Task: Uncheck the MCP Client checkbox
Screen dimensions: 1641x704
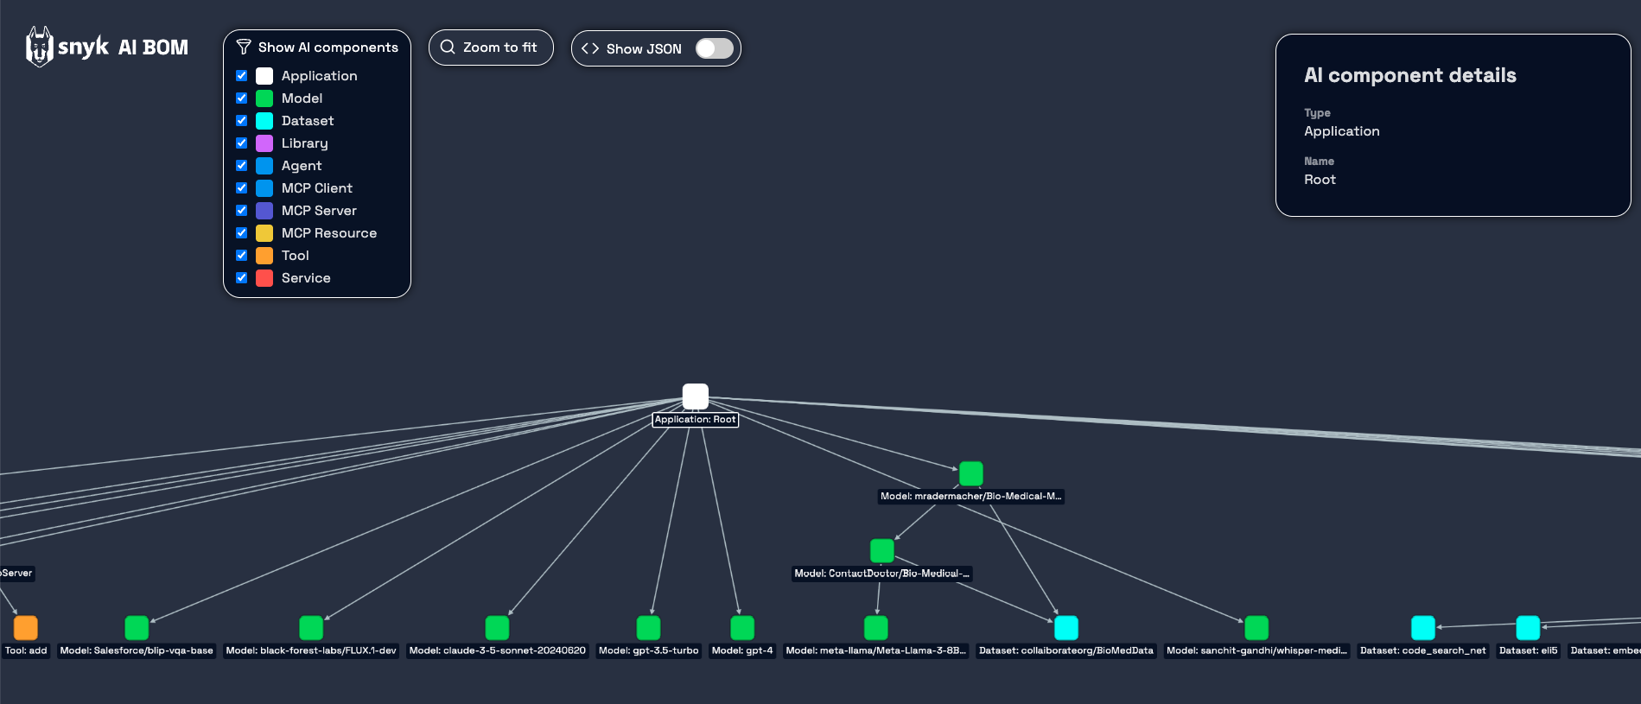Action: point(242,188)
